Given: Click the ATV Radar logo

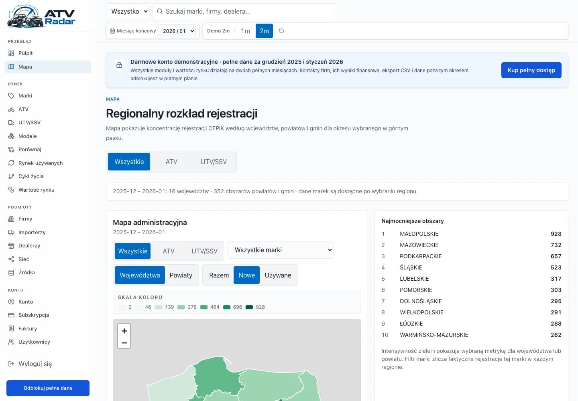Looking at the screenshot, I should 42,16.
